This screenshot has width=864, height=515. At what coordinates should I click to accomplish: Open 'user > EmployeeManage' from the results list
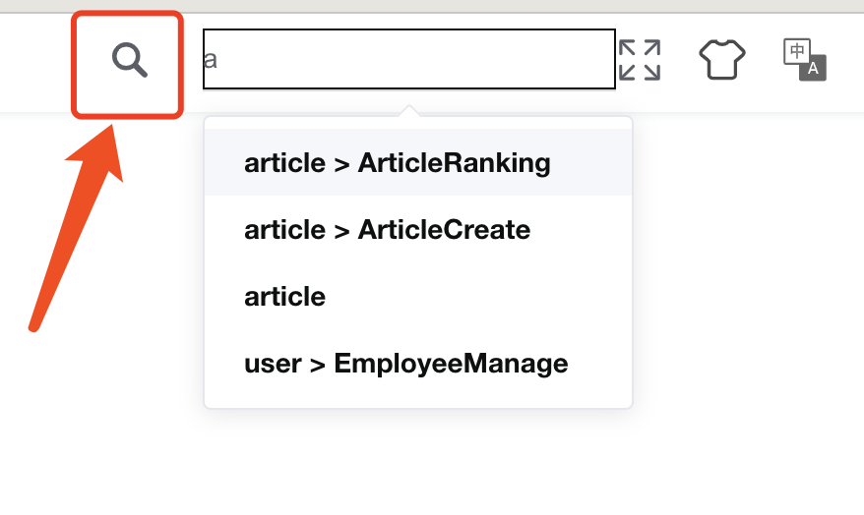coord(406,364)
